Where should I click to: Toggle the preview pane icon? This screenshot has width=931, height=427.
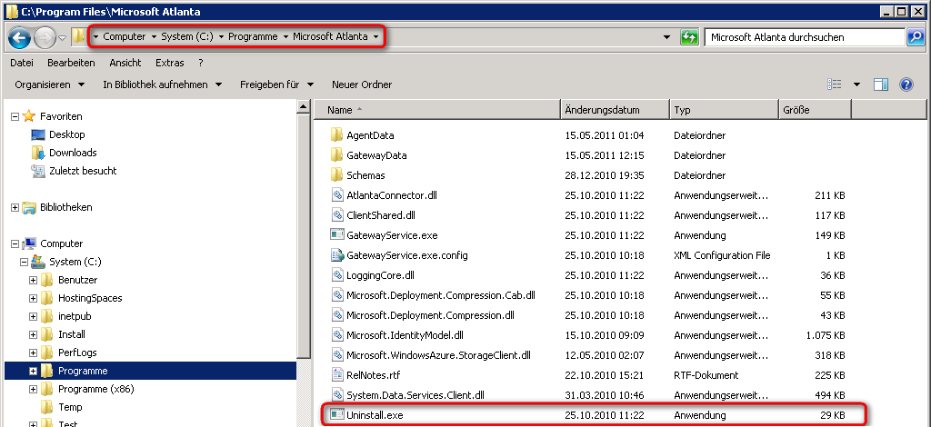click(880, 84)
